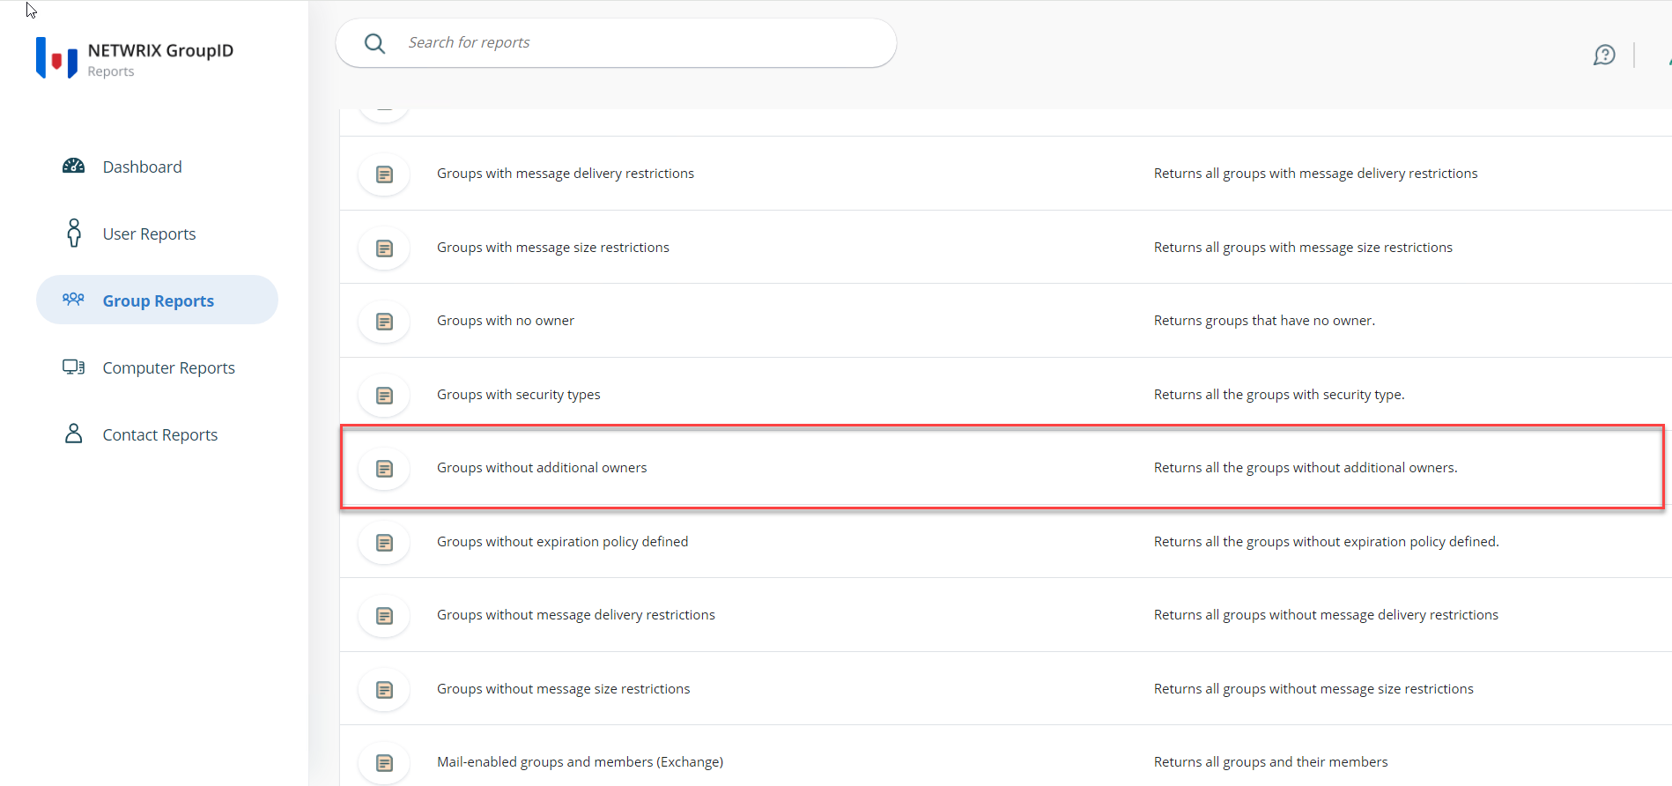The width and height of the screenshot is (1672, 786).
Task: Click the Dashboard gauge icon
Action: pyautogui.click(x=74, y=167)
